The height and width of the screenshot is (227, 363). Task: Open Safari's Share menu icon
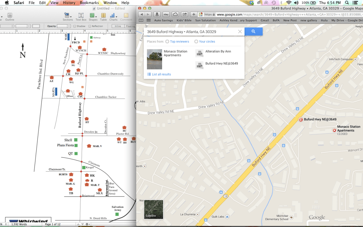(x=184, y=14)
